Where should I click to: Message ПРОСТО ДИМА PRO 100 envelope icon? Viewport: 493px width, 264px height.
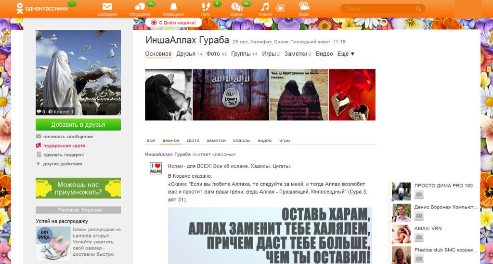(x=419, y=195)
